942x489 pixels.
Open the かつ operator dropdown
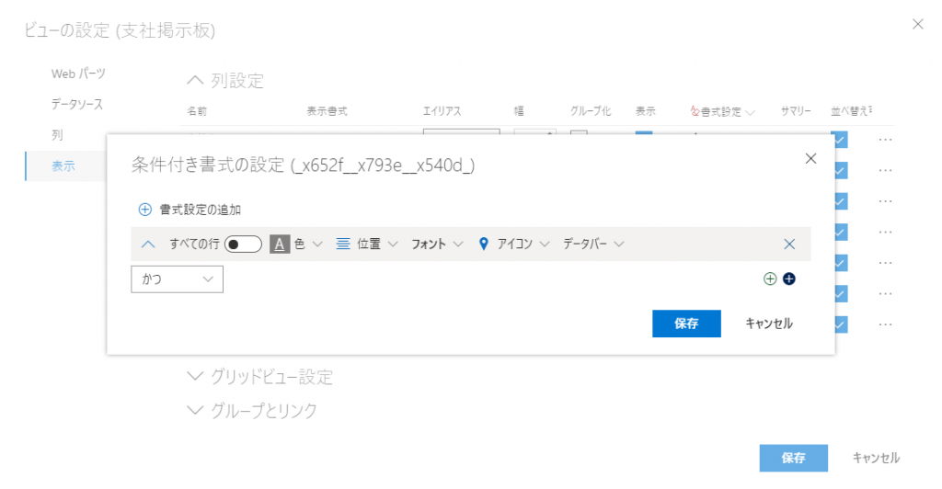(178, 279)
